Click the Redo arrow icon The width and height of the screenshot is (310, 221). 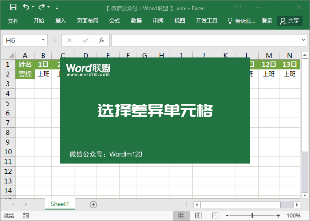click(x=42, y=7)
